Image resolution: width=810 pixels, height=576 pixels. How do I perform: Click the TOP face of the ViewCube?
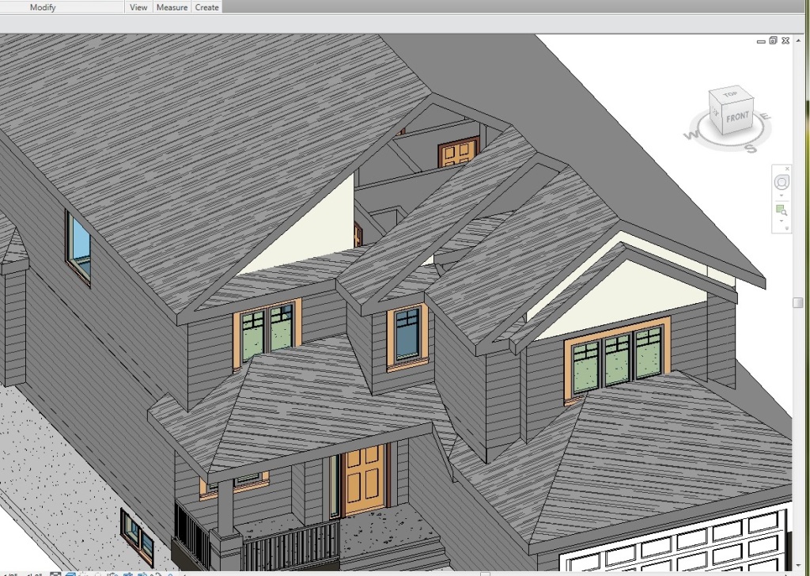729,94
